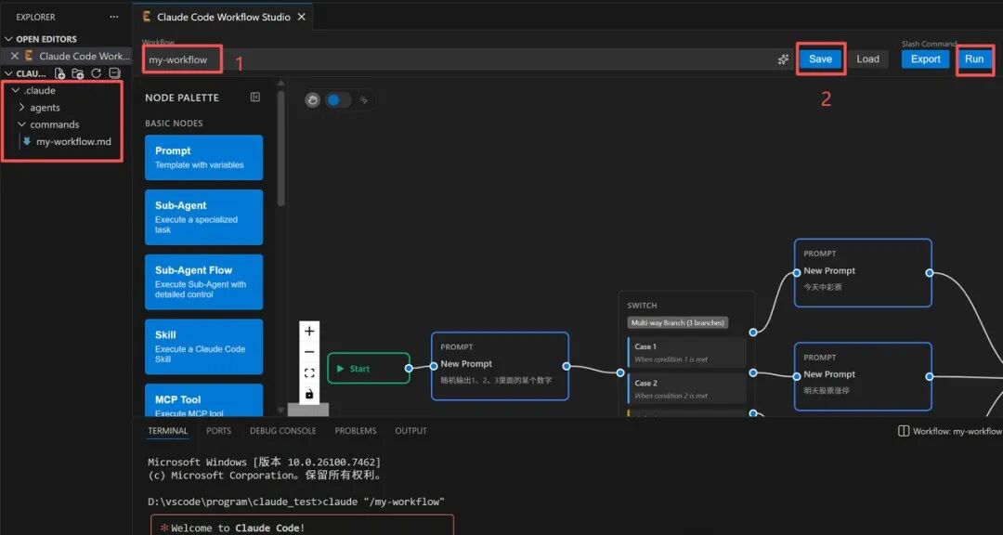Collapse the CLAU... project folder section
Screen dimensions: 1003x535
[8, 73]
